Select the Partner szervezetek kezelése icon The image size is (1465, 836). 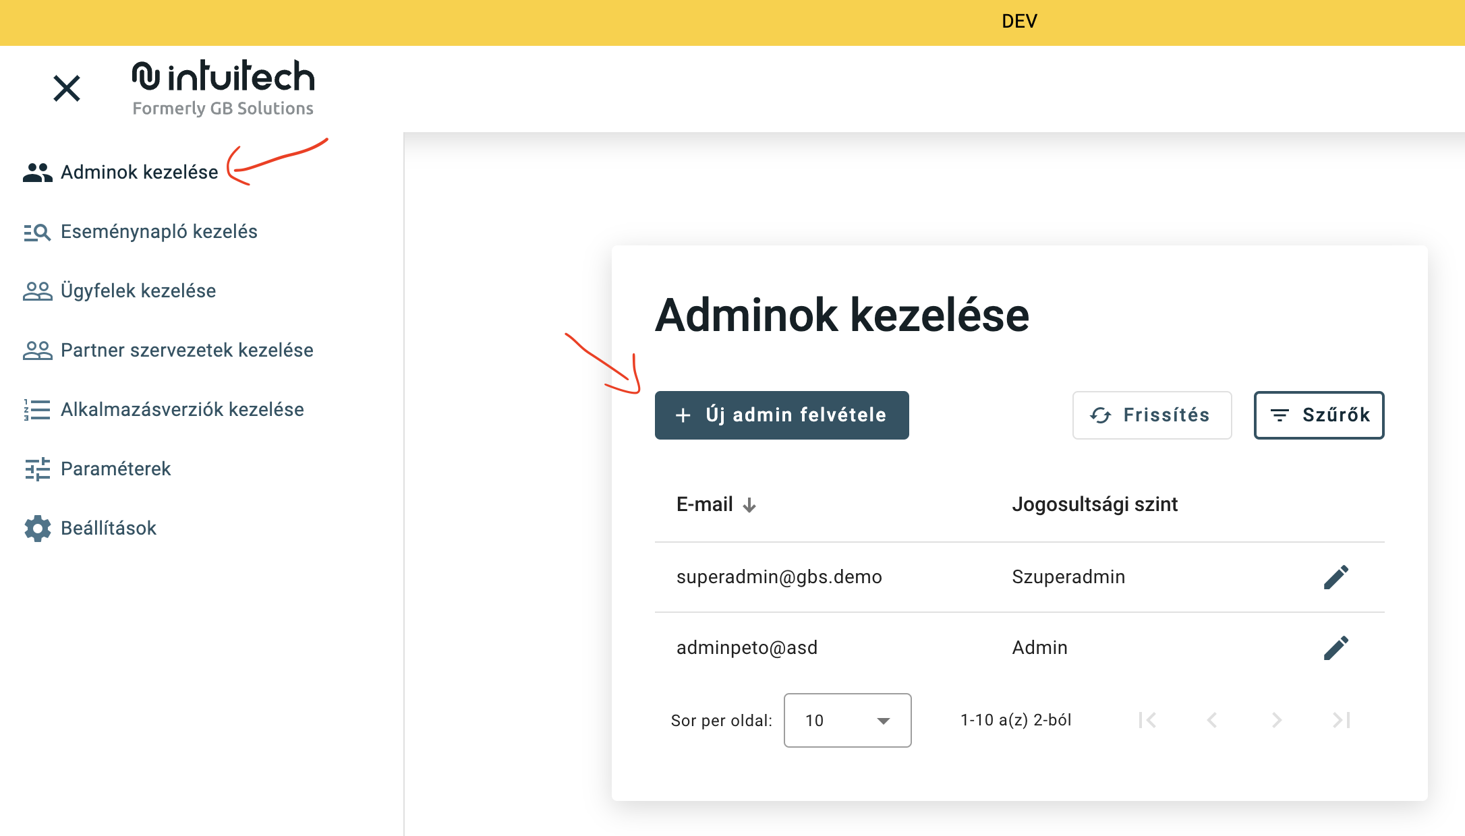pos(37,350)
